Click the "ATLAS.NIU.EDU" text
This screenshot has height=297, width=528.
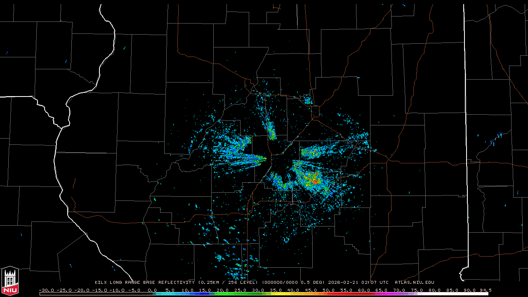pos(414,283)
